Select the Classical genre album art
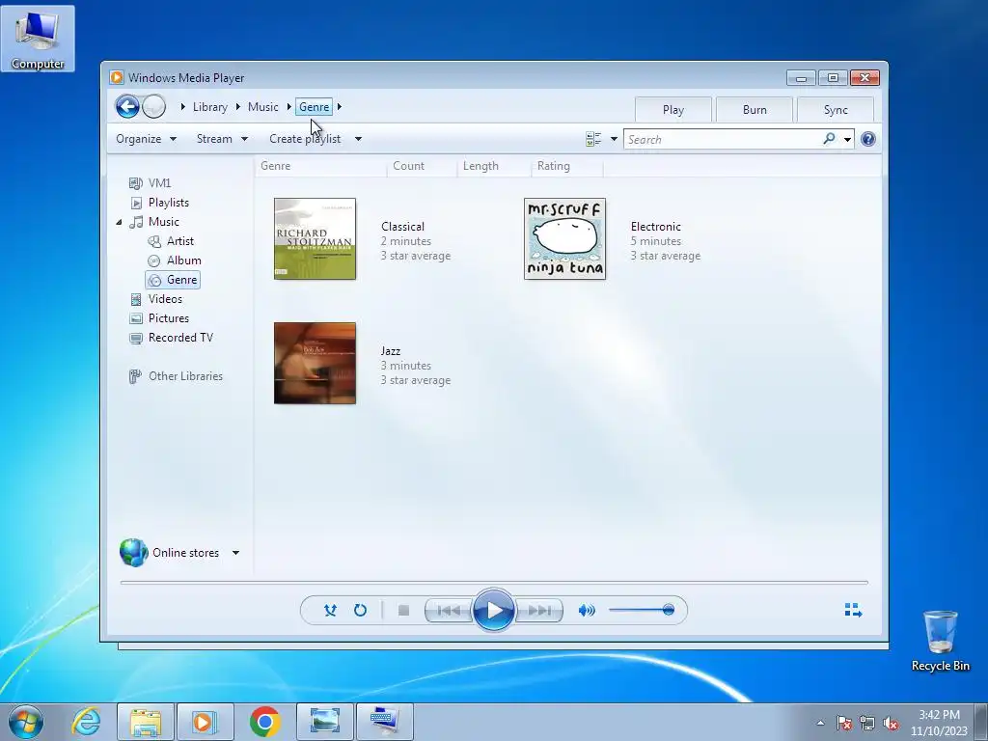The height and width of the screenshot is (741, 988). pos(316,239)
